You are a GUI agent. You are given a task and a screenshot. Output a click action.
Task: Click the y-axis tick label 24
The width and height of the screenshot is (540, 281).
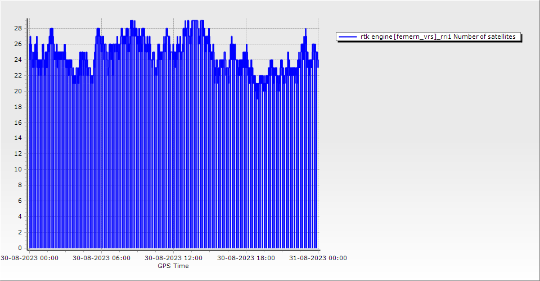click(x=18, y=60)
